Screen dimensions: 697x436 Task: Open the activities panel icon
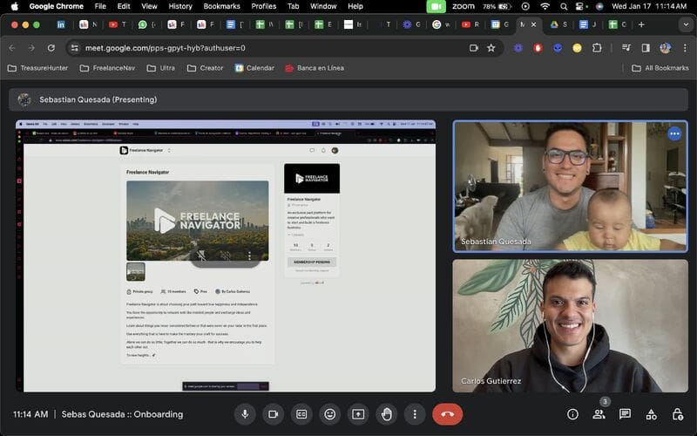pyautogui.click(x=651, y=414)
